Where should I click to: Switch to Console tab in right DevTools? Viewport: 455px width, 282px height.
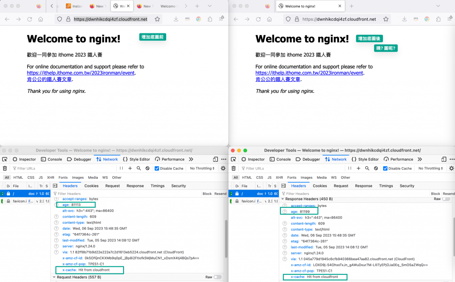tap(280, 159)
